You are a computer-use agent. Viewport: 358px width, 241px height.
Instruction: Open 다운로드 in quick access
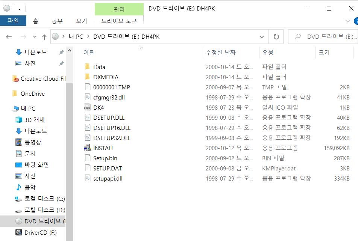point(36,52)
